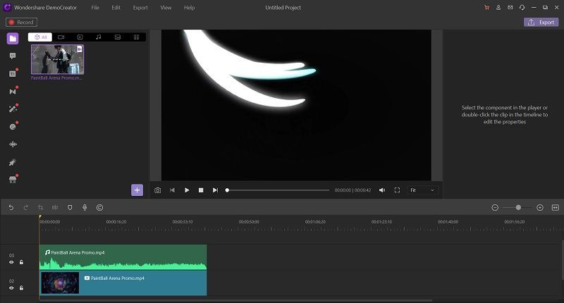Viewport: 564px width, 303px height.
Task: Open the Effects magic wand panel
Action: point(13,109)
